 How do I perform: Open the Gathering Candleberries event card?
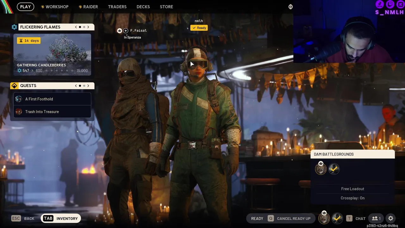pyautogui.click(x=52, y=55)
